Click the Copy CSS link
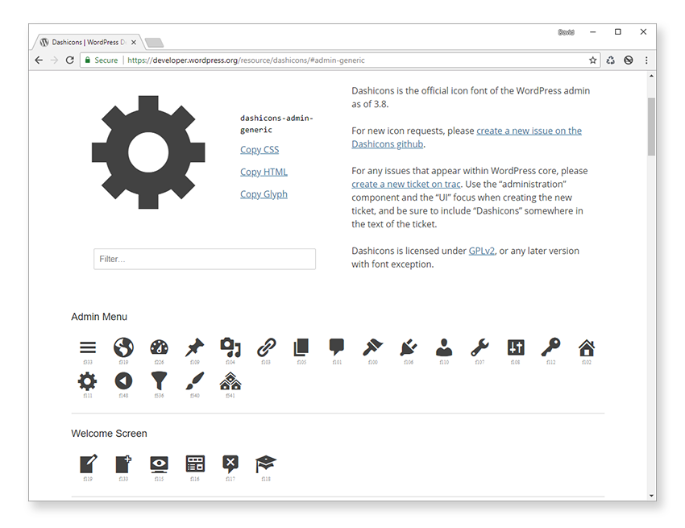The image size is (685, 528). point(259,149)
